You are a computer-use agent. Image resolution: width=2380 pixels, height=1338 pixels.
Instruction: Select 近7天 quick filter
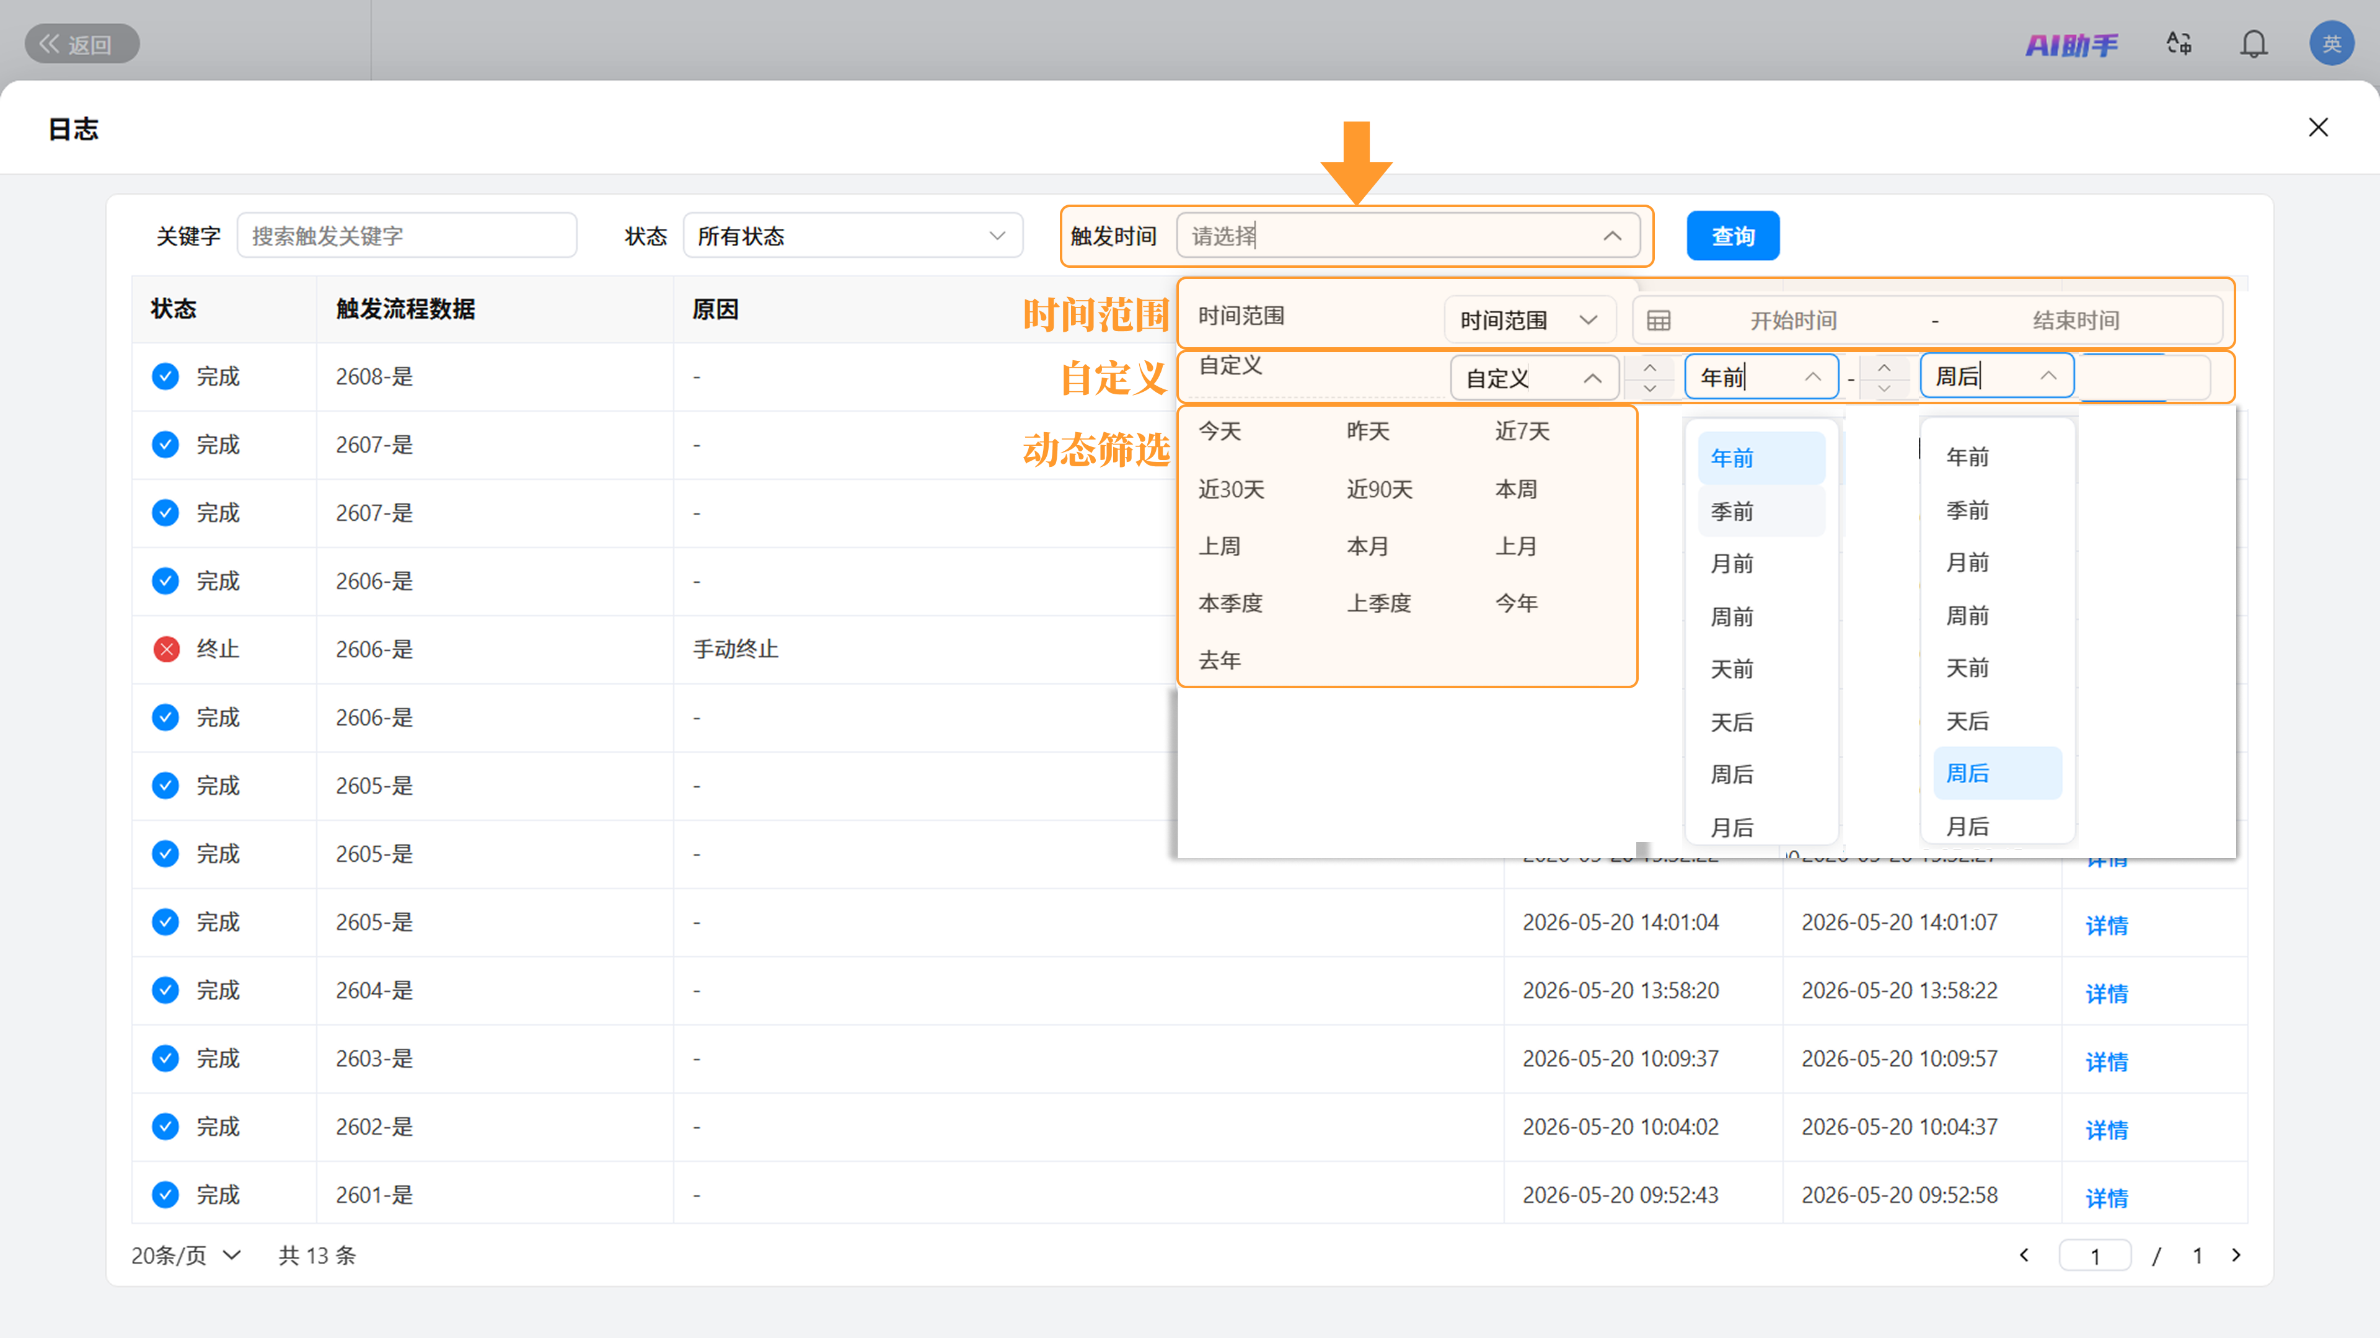coord(1522,430)
